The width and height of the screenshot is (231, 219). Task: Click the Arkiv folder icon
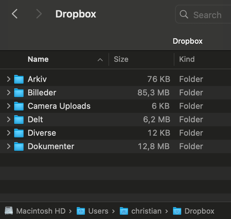tap(19, 79)
